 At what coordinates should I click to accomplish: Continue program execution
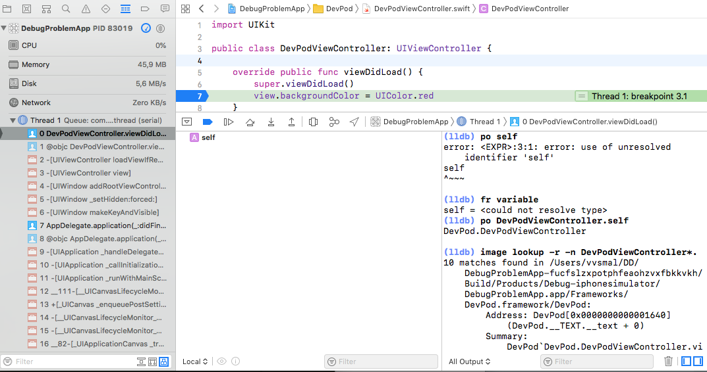point(229,122)
